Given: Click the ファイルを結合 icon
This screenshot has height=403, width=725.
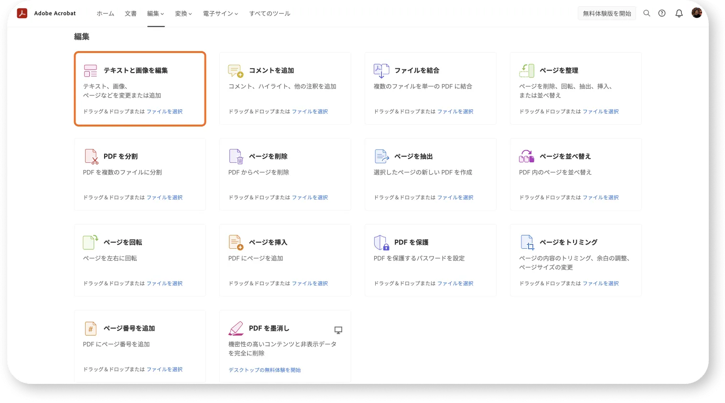Looking at the screenshot, I should pyautogui.click(x=381, y=71).
